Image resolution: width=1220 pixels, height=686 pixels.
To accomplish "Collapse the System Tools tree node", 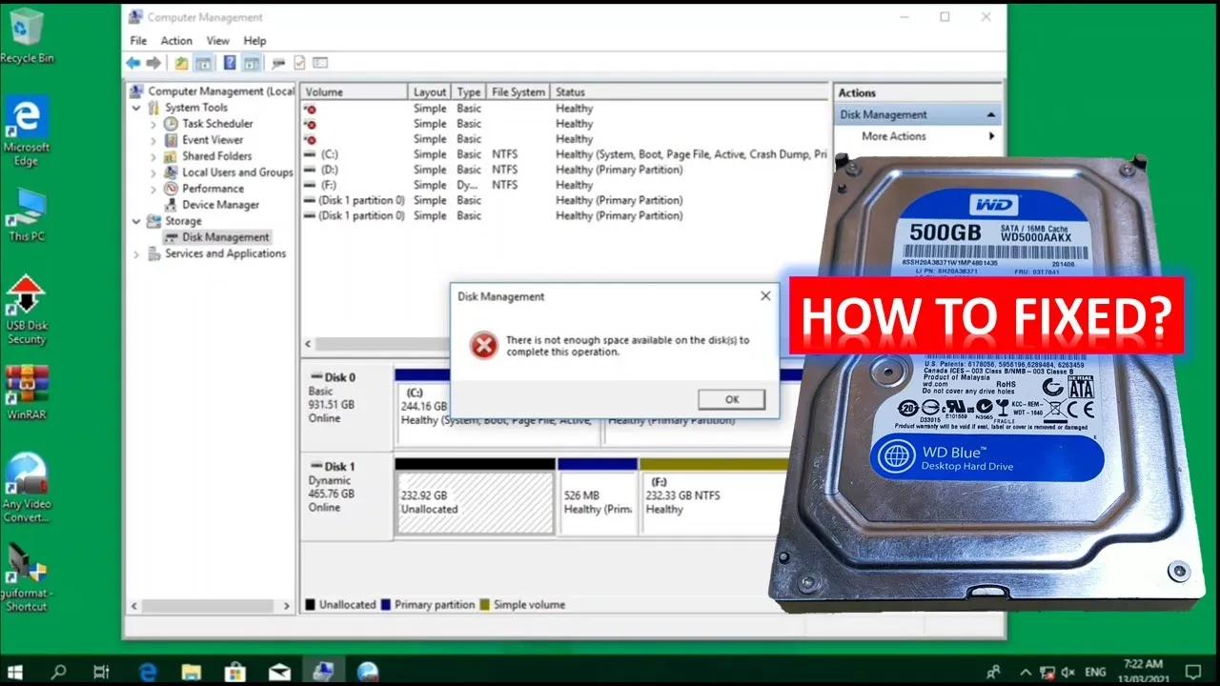I will coord(137,108).
